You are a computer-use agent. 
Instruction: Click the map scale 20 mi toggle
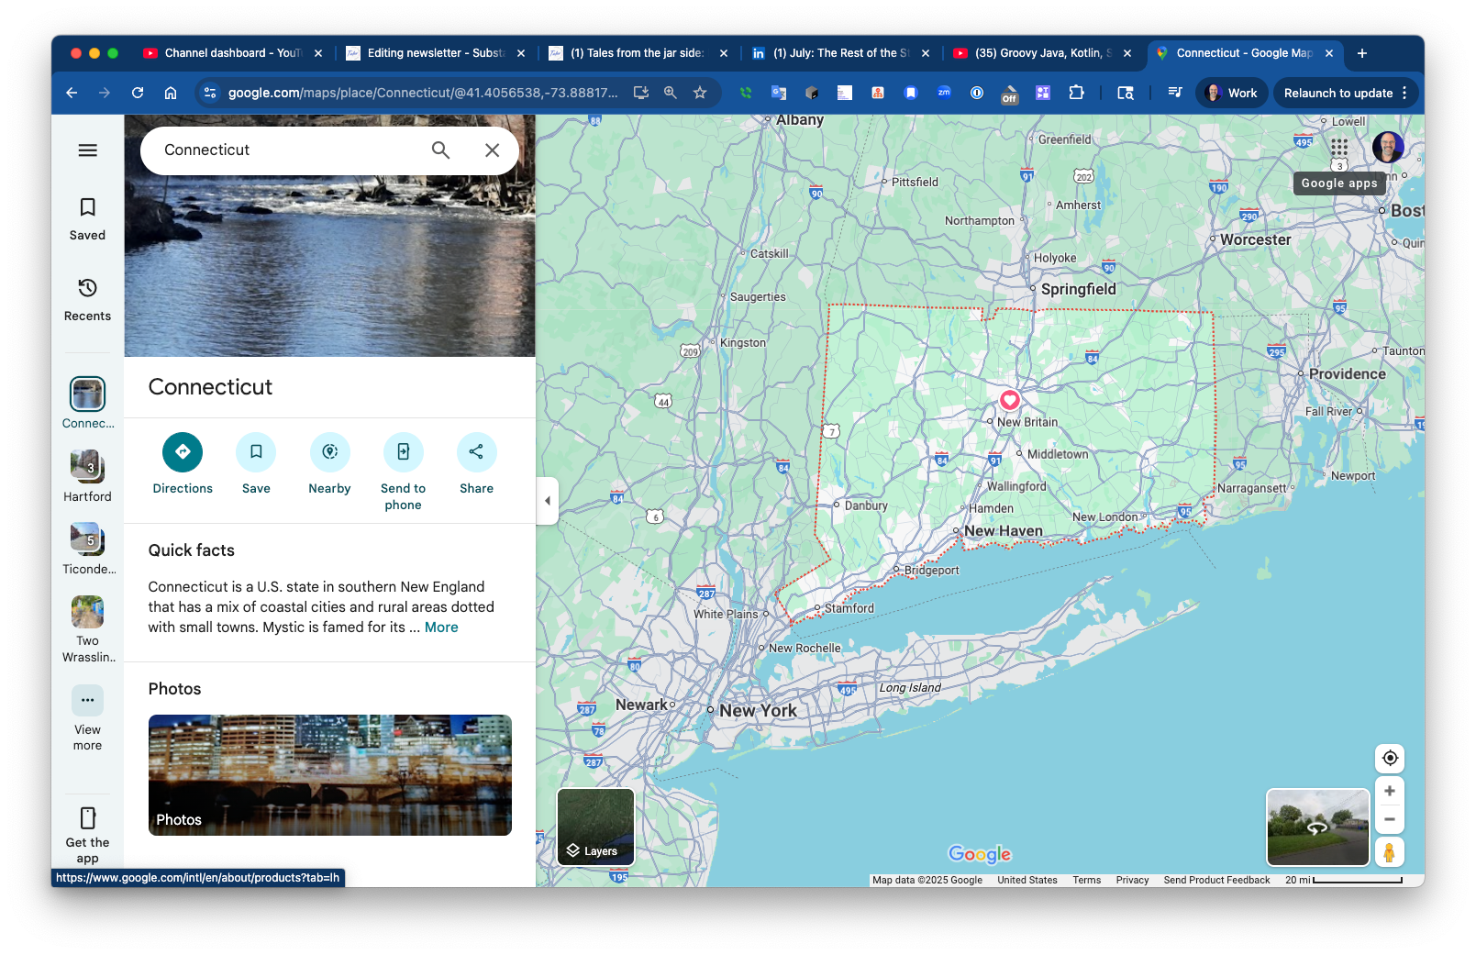(x=1344, y=880)
